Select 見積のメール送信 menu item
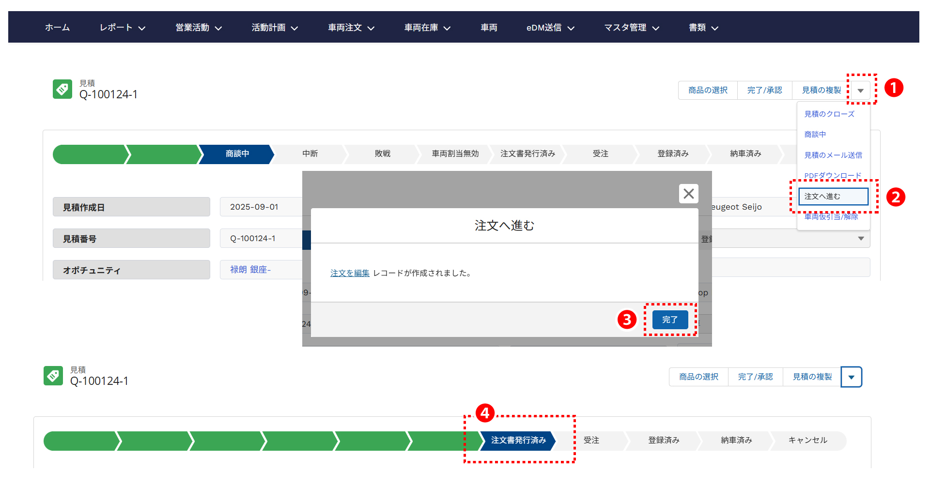 click(833, 155)
